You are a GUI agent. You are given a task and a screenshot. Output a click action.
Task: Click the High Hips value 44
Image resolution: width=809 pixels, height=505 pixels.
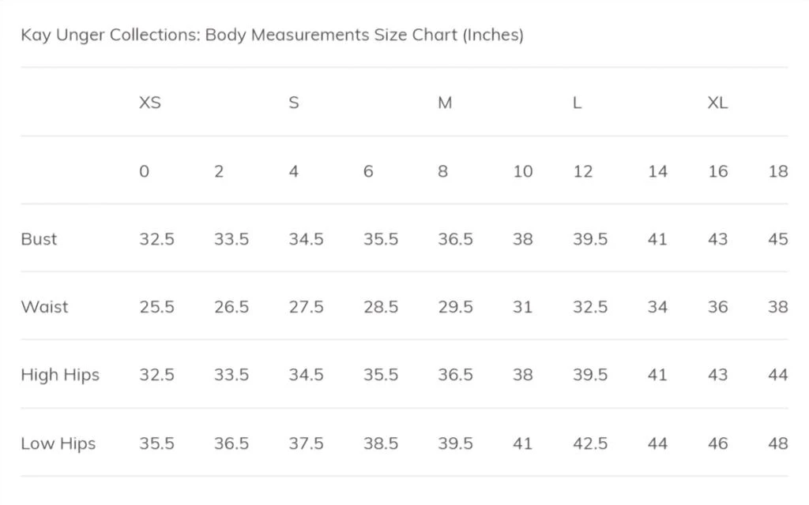[778, 375]
